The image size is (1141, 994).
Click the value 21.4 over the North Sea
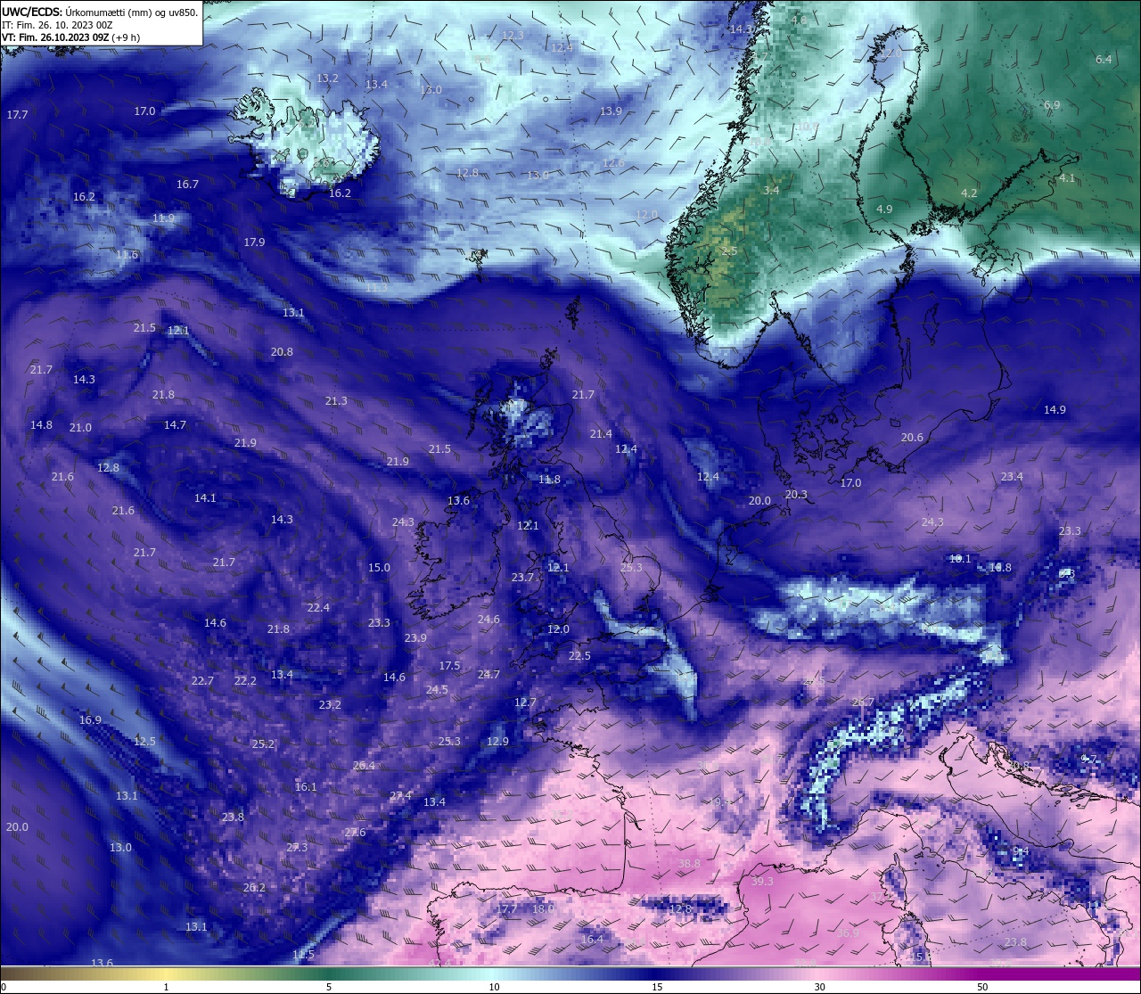click(x=601, y=434)
